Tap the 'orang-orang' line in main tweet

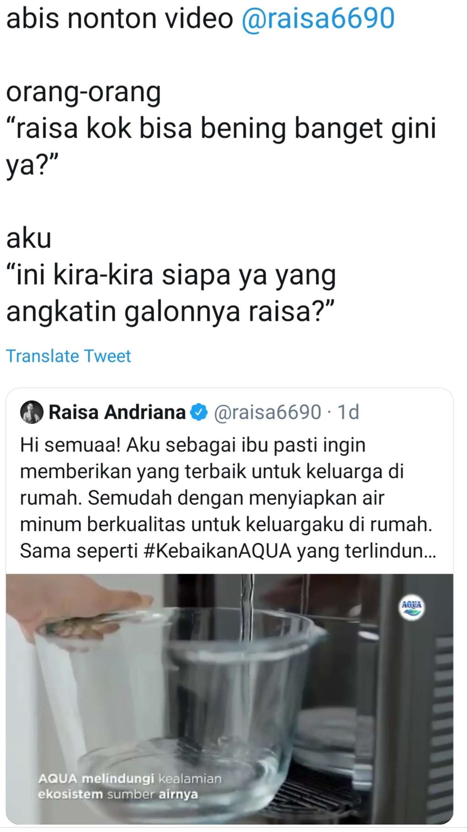click(x=83, y=92)
